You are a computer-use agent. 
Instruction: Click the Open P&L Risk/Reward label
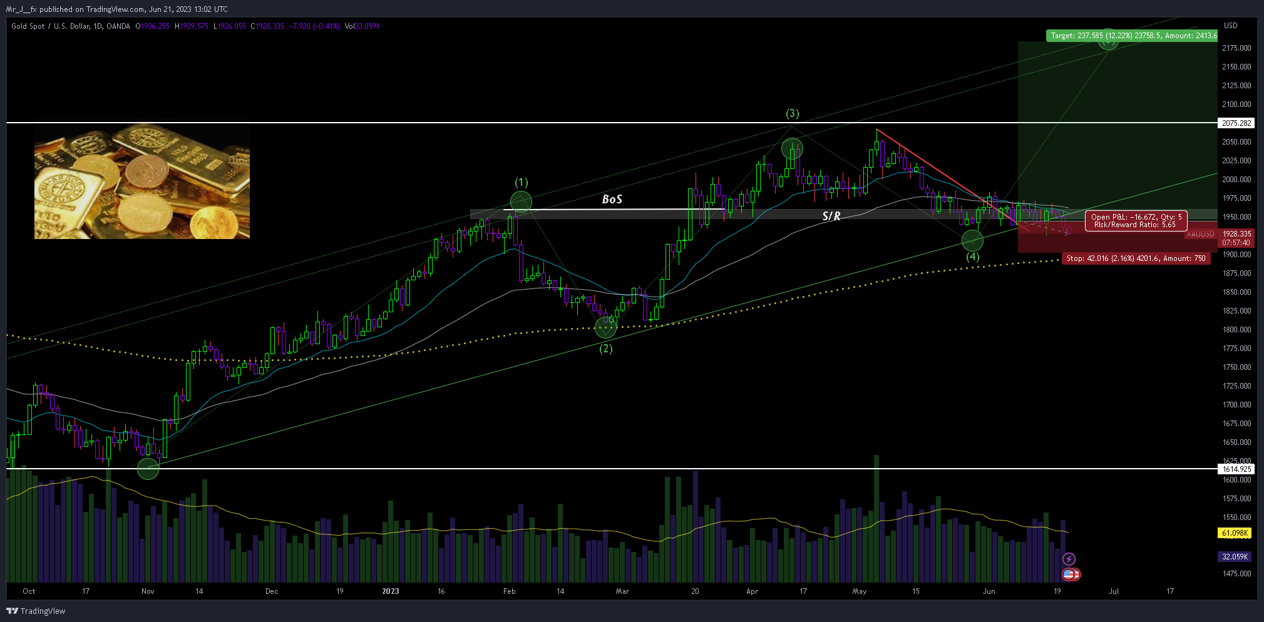pyautogui.click(x=1136, y=221)
